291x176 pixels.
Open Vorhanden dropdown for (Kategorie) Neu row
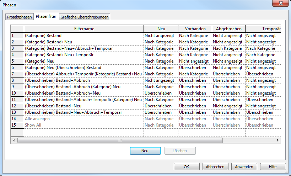pyautogui.click(x=194, y=61)
